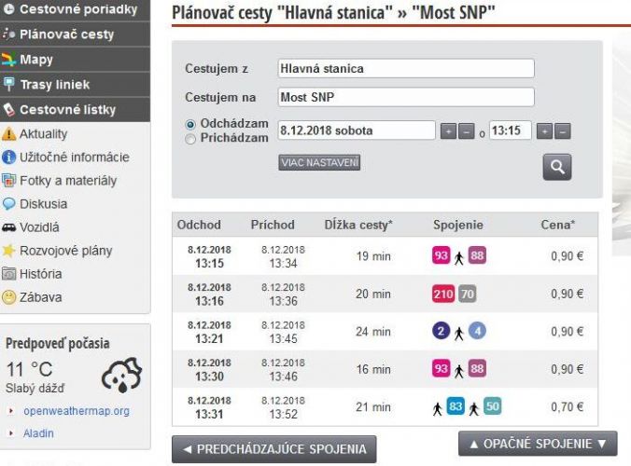Click the teal line 50 badge
This screenshot has height=466, width=631.
coord(492,406)
